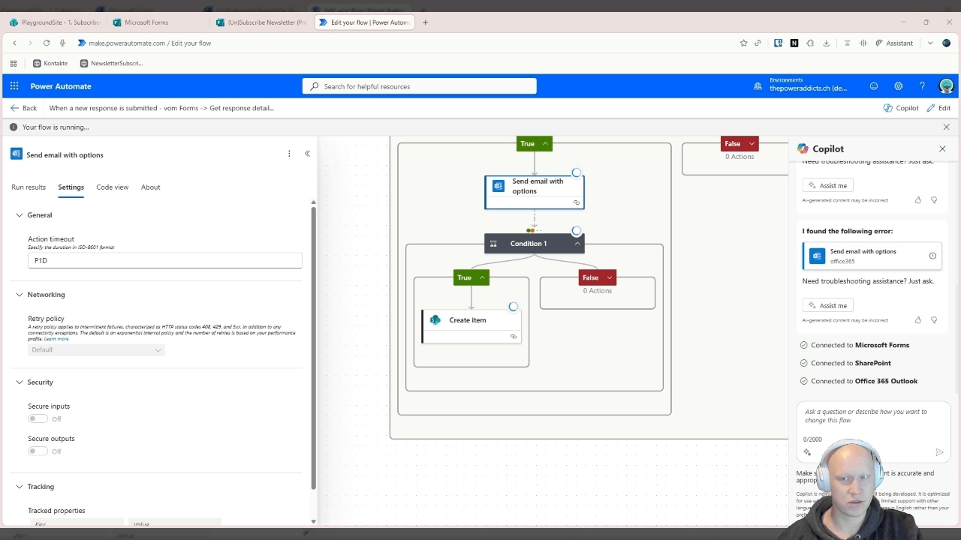The height and width of the screenshot is (540, 961).
Task: Give thumbs up to second Copilot response
Action: [917, 320]
